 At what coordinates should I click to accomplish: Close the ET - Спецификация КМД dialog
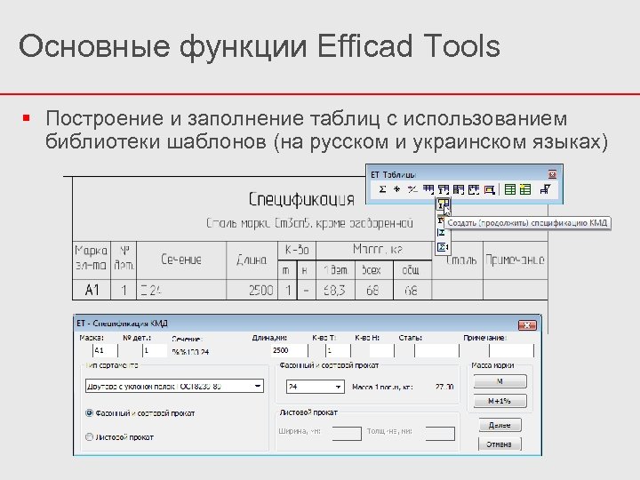[527, 325]
